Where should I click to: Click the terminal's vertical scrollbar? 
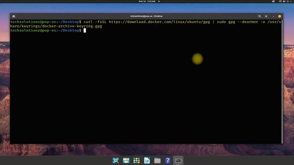[282, 82]
